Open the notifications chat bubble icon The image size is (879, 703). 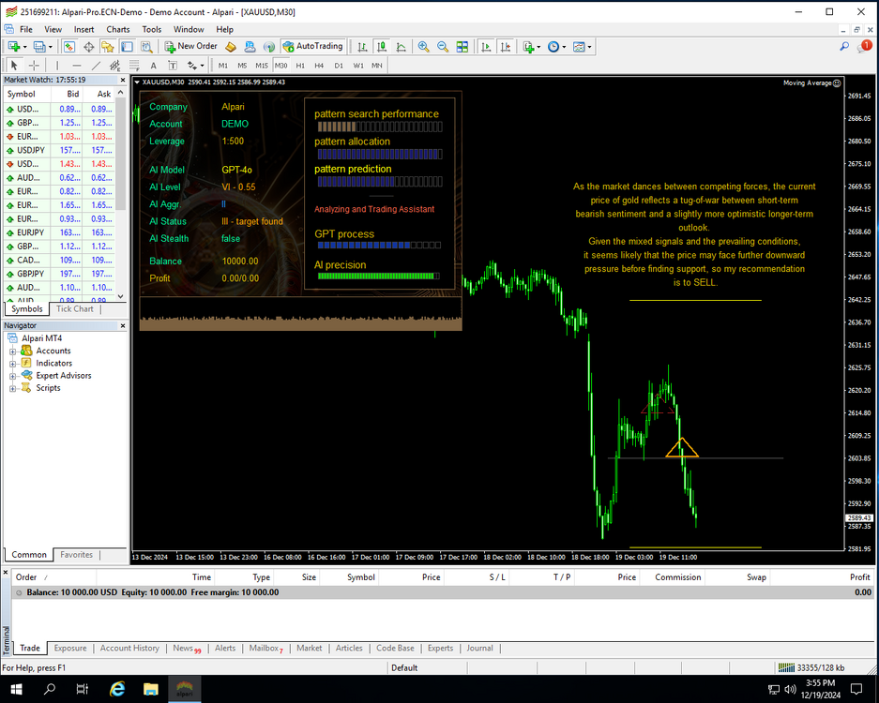click(864, 47)
